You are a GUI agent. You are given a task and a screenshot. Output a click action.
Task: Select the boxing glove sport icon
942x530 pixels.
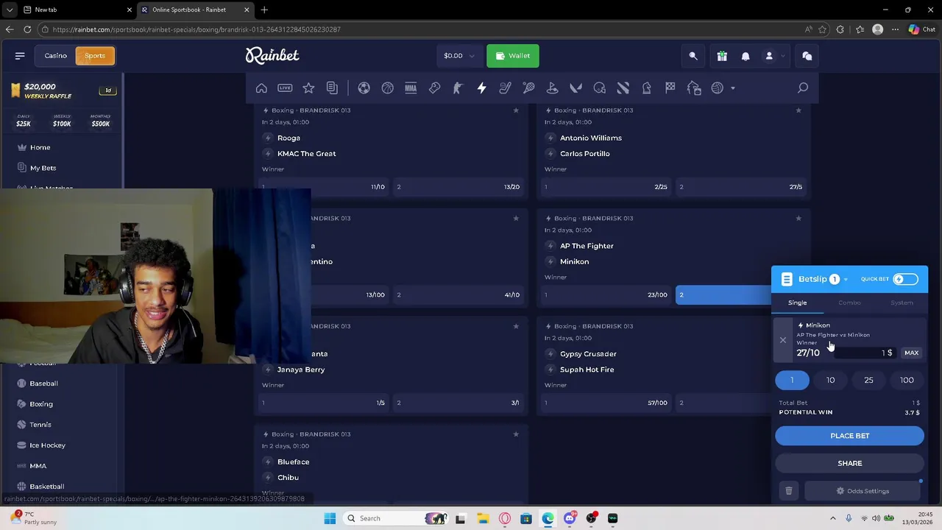[434, 88]
